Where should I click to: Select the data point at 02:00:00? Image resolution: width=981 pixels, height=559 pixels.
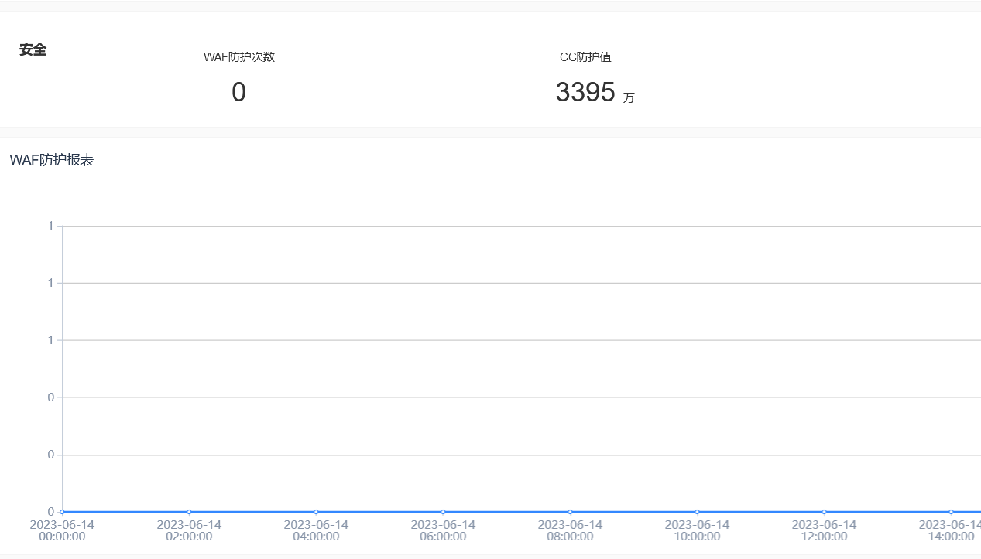[x=189, y=512]
